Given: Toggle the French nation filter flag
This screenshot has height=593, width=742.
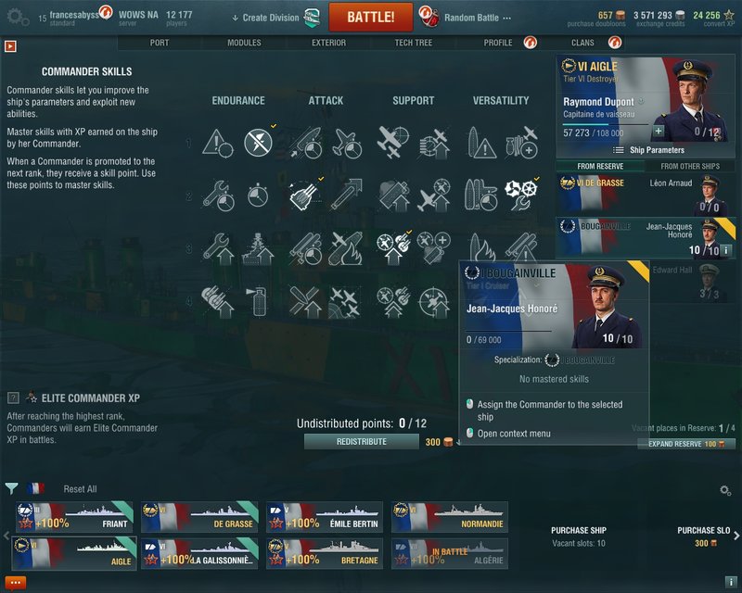Looking at the screenshot, I should pyautogui.click(x=36, y=488).
